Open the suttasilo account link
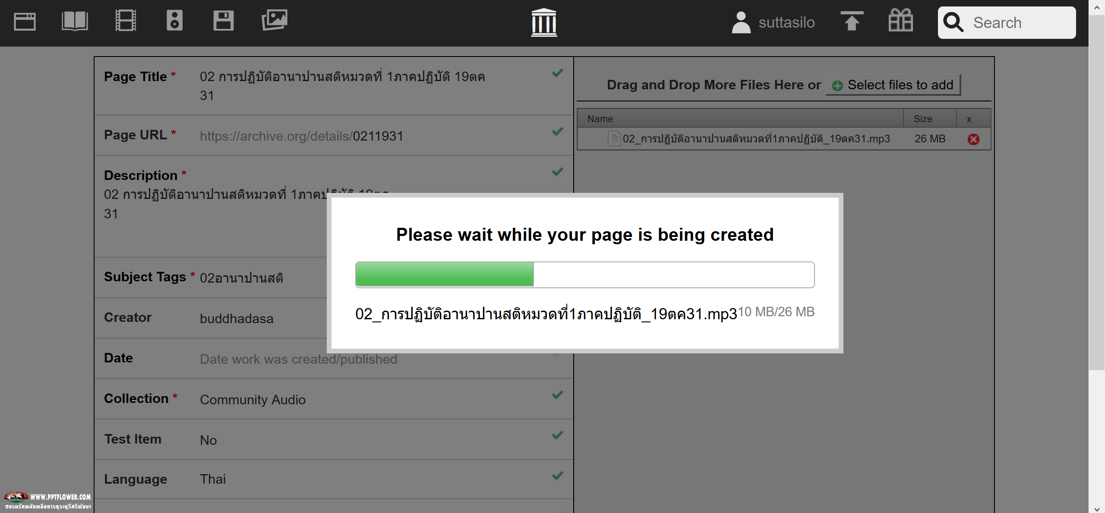Viewport: 1105px width, 513px height. (786, 22)
